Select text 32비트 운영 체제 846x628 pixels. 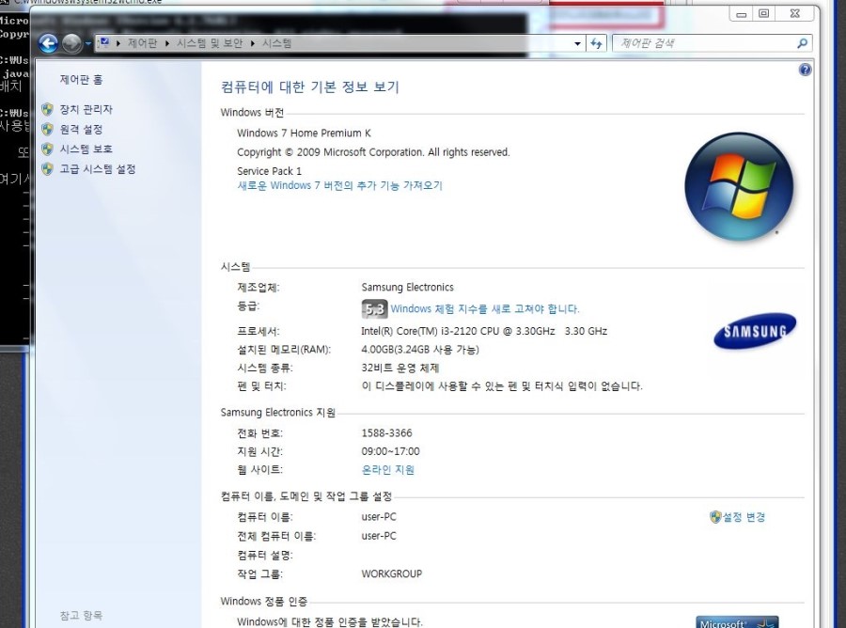click(399, 368)
